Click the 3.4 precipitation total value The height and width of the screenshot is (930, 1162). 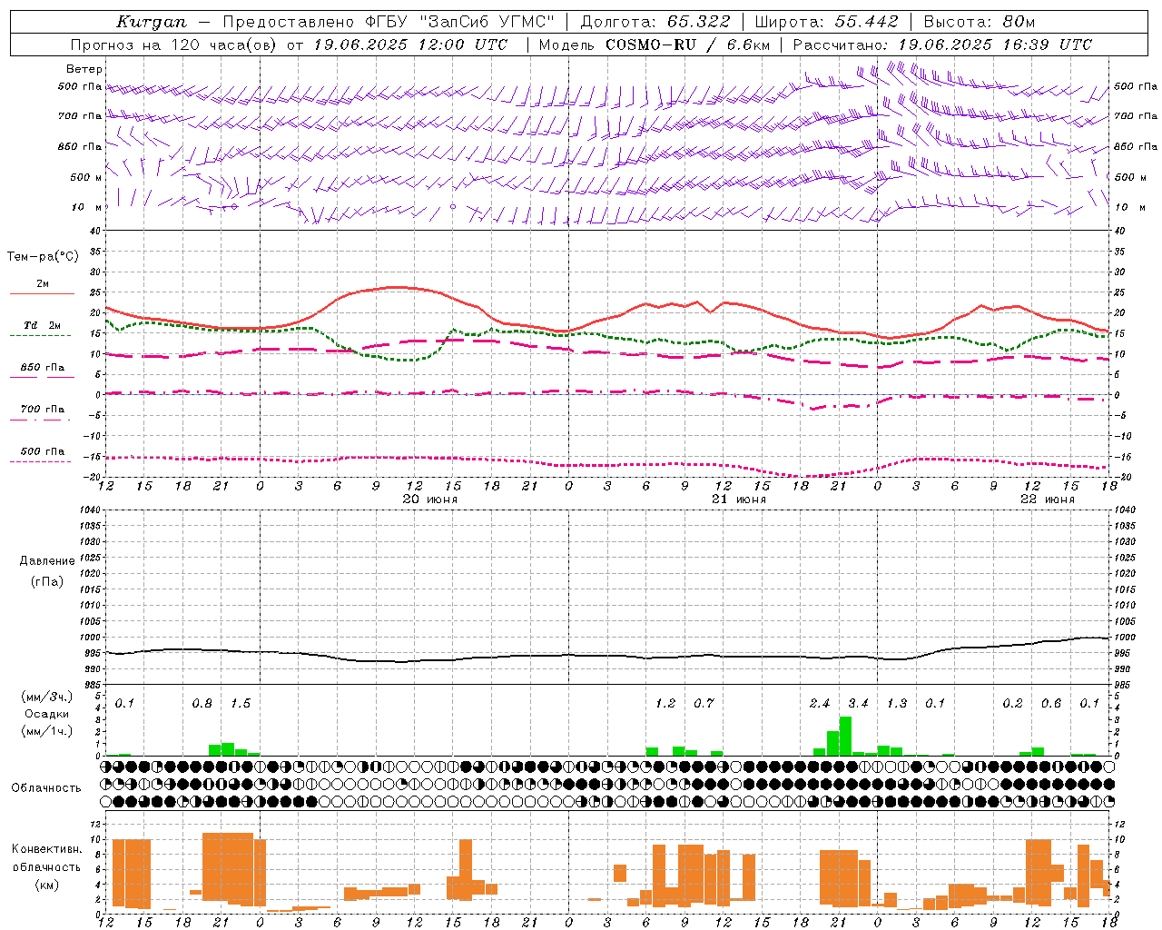[x=858, y=704]
